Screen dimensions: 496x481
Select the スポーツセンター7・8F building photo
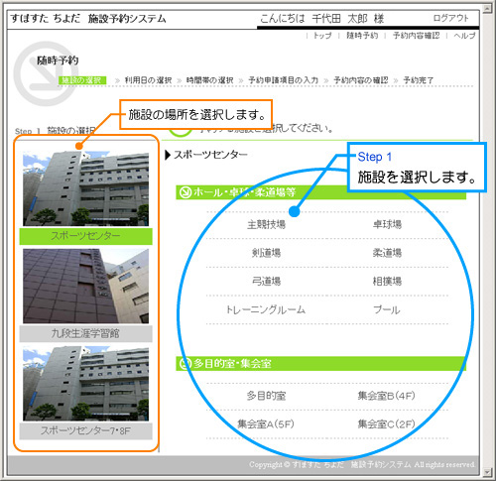85,384
